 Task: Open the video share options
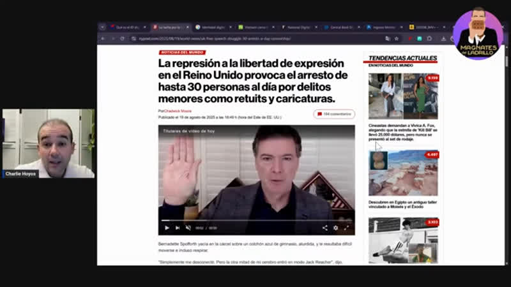[x=324, y=228]
